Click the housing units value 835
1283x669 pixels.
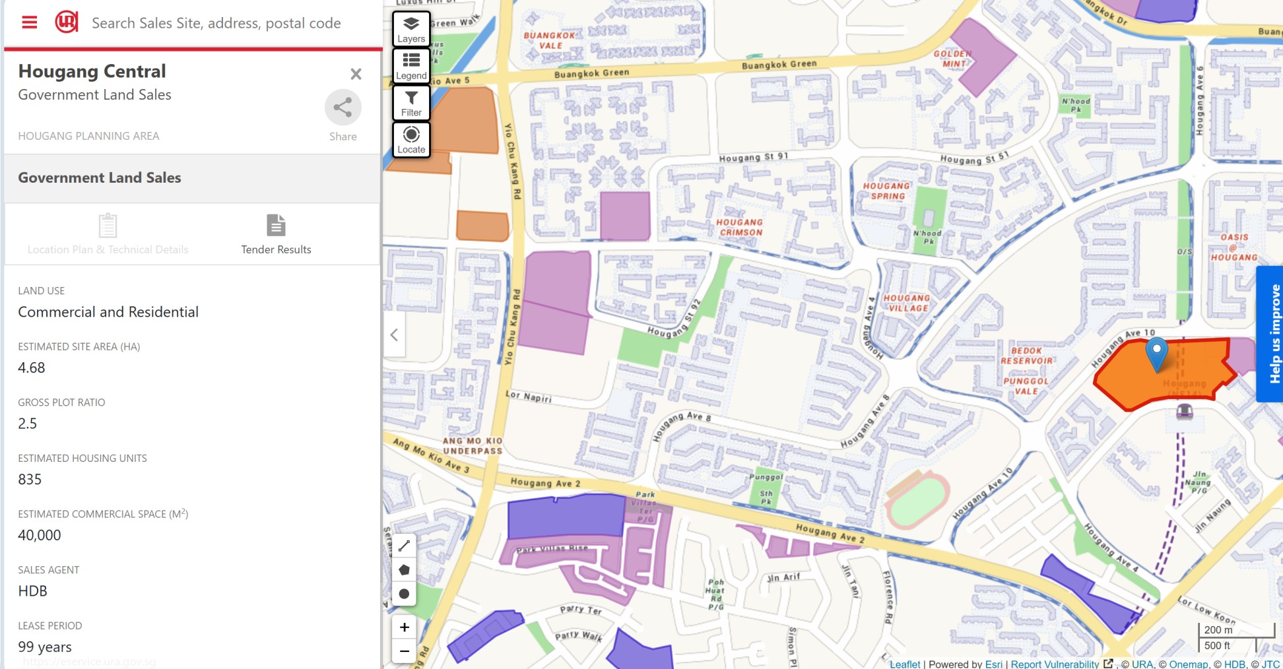(30, 480)
